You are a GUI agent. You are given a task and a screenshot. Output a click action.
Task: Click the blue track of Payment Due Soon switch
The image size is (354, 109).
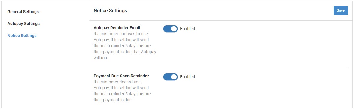pyautogui.click(x=167, y=77)
